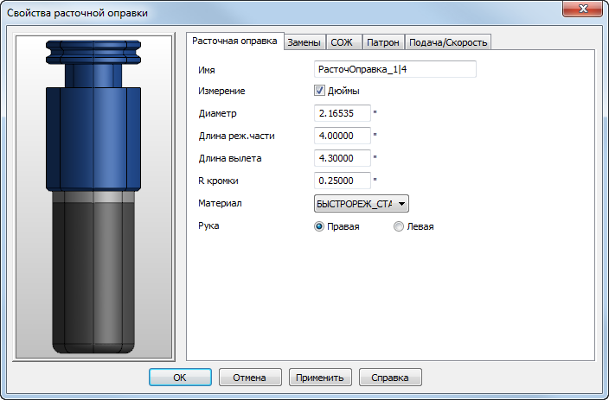This screenshot has width=609, height=400.
Task: Click the Измерение label
Action: click(x=221, y=92)
